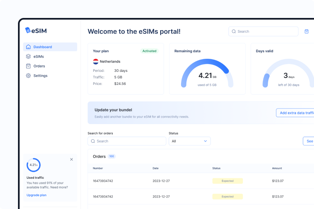The height and width of the screenshot is (209, 314).
Task: Click the Used traffic heading
Action: tap(35, 178)
